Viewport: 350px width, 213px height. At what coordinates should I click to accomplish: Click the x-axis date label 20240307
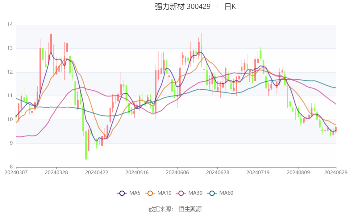16,173
